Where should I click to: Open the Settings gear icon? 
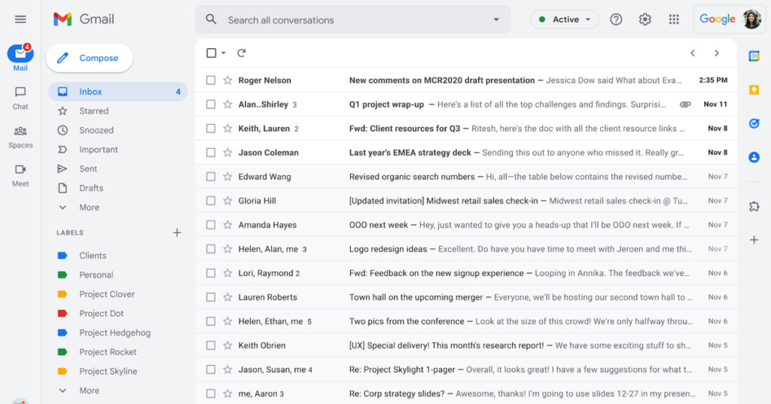point(645,20)
